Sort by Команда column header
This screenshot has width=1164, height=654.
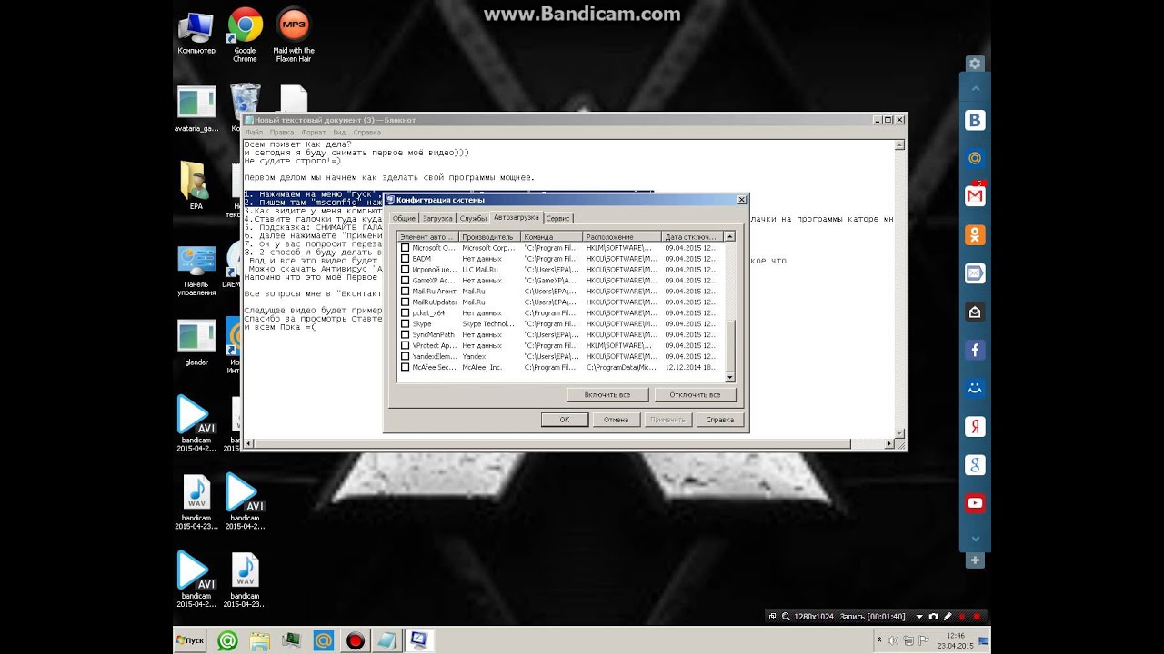[x=551, y=236]
